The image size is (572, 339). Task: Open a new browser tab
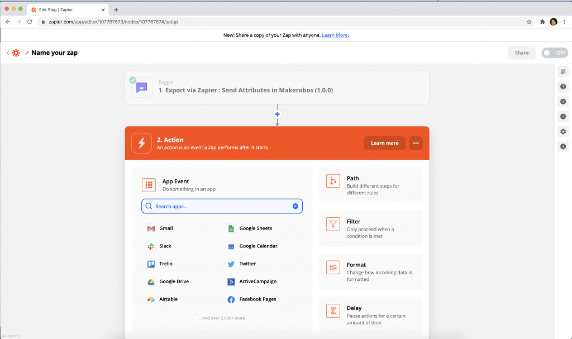coord(116,10)
